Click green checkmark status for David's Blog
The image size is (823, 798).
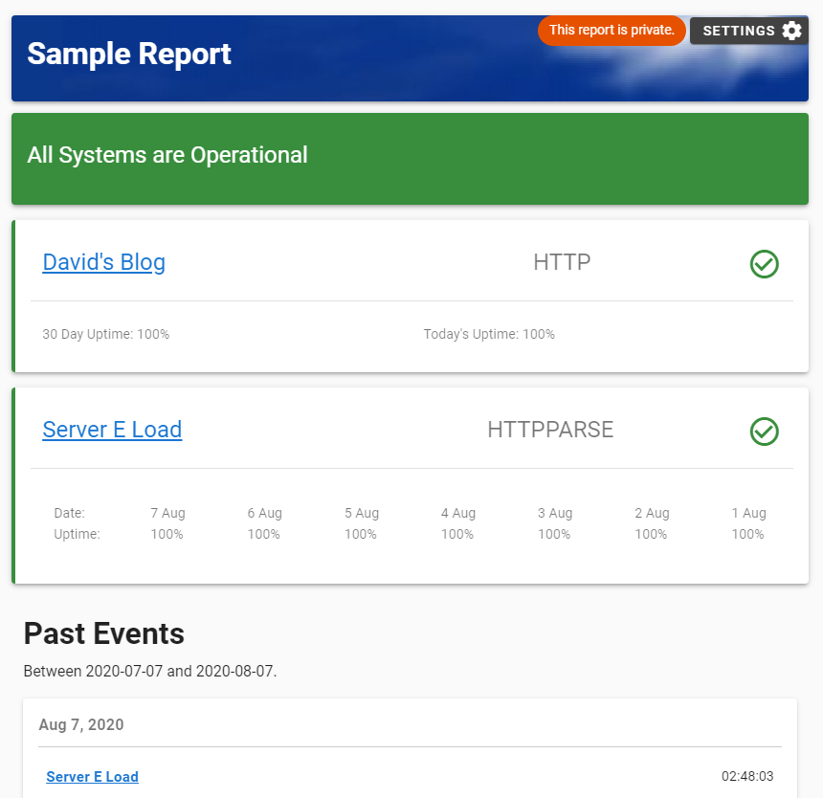764,264
